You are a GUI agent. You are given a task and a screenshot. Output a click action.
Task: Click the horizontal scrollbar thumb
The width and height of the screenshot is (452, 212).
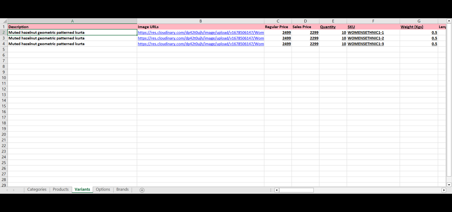[x=296, y=190]
